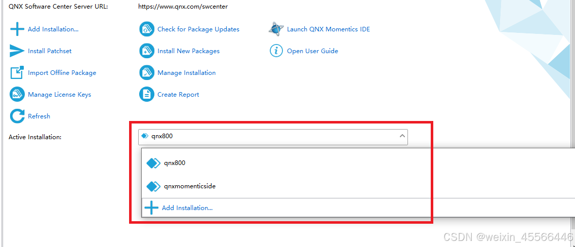This screenshot has width=575, height=247.
Task: Click the qnxmomenticside entry icon in list
Action: [x=154, y=186]
